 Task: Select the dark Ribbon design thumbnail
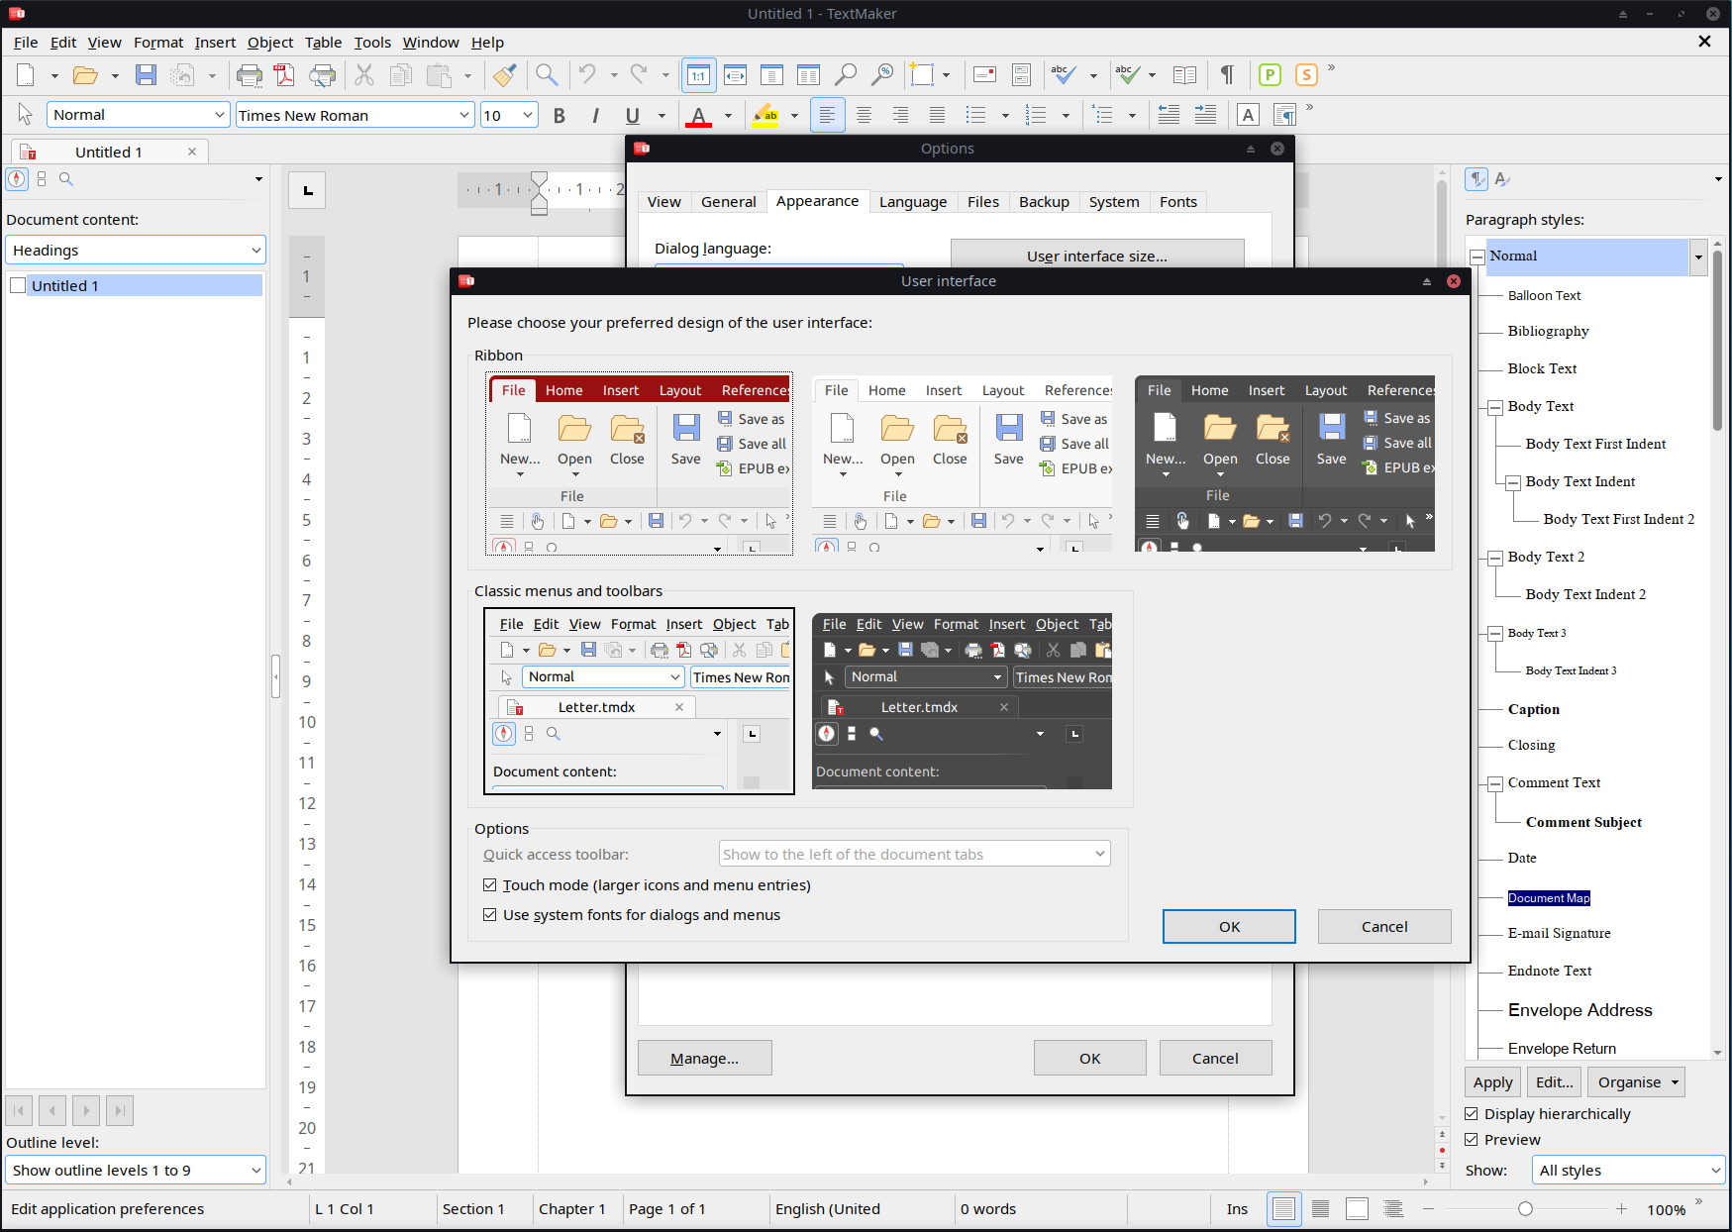(x=1284, y=463)
